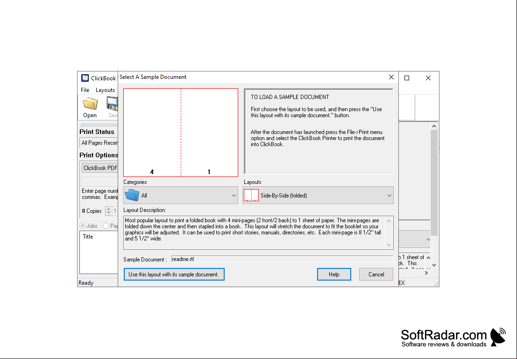The width and height of the screenshot is (517, 359).
Task: Click the "Print Options" heading
Action: (99, 155)
